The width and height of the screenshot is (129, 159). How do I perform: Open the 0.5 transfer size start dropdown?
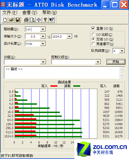coord(43,36)
